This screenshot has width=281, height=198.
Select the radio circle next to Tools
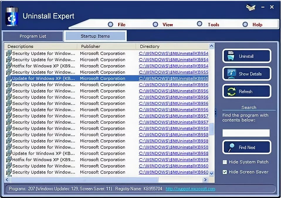[199, 24]
